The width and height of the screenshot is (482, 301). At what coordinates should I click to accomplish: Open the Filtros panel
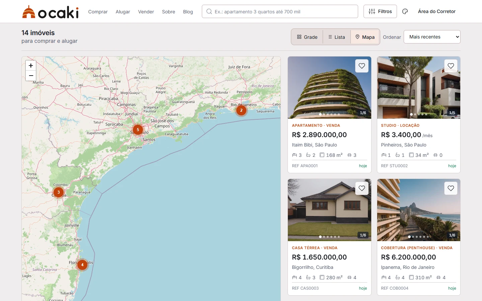pyautogui.click(x=380, y=11)
